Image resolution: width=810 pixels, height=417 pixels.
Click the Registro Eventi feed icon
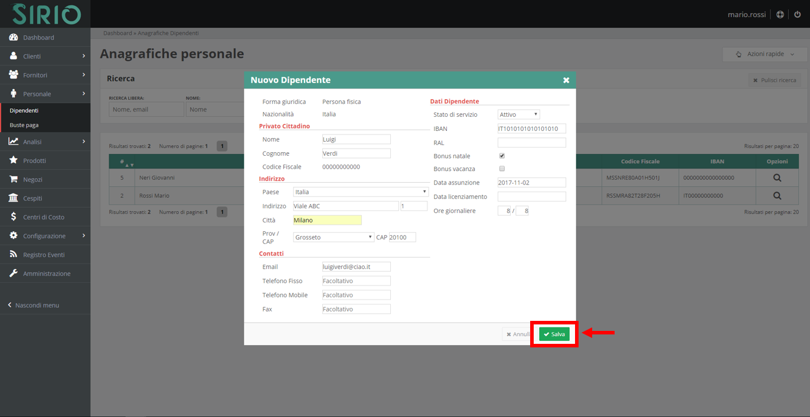pyautogui.click(x=13, y=255)
